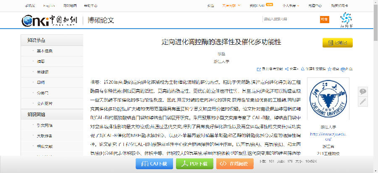Click the export reference icon (导出/参考文献)
The height and width of the screenshot is (173, 378).
tap(259, 69)
